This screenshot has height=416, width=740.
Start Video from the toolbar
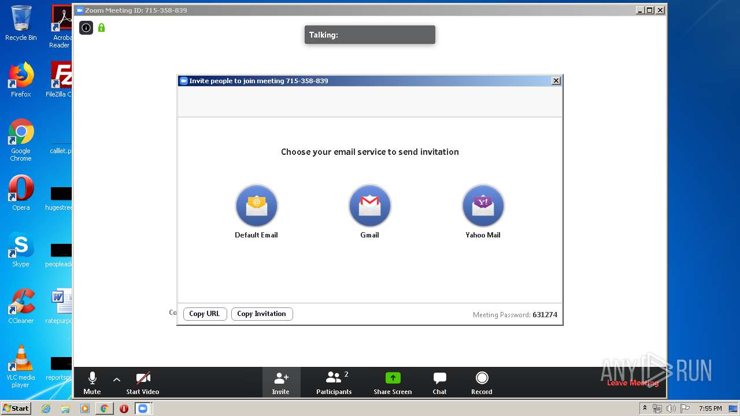click(143, 383)
